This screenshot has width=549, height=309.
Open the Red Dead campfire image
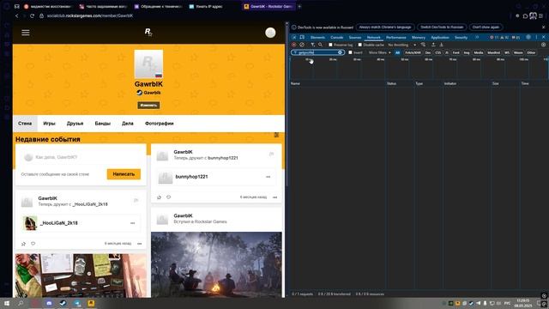tap(216, 264)
